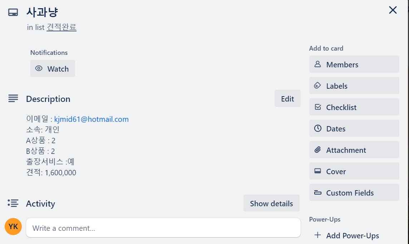Click the Attachment paperclip icon
The image size is (409, 244).
coord(317,150)
